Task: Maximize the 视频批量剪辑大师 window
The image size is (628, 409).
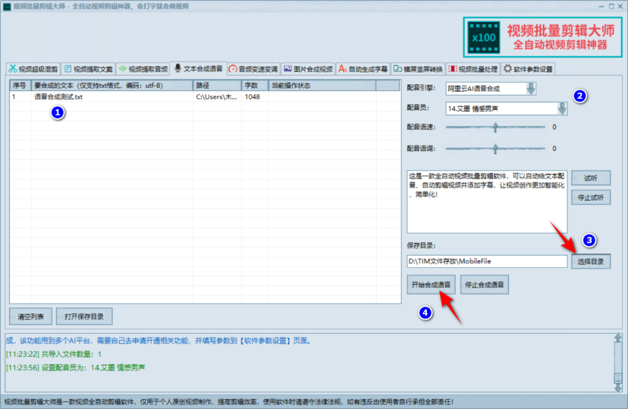Action: coord(611,6)
